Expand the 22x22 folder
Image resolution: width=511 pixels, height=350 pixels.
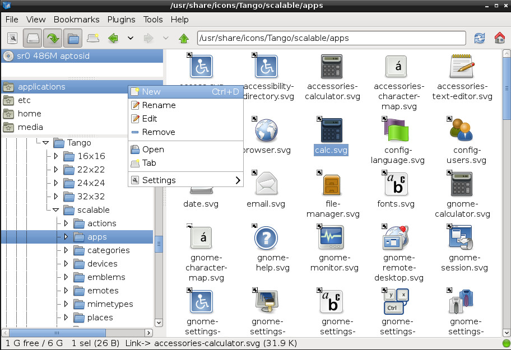[x=55, y=169]
